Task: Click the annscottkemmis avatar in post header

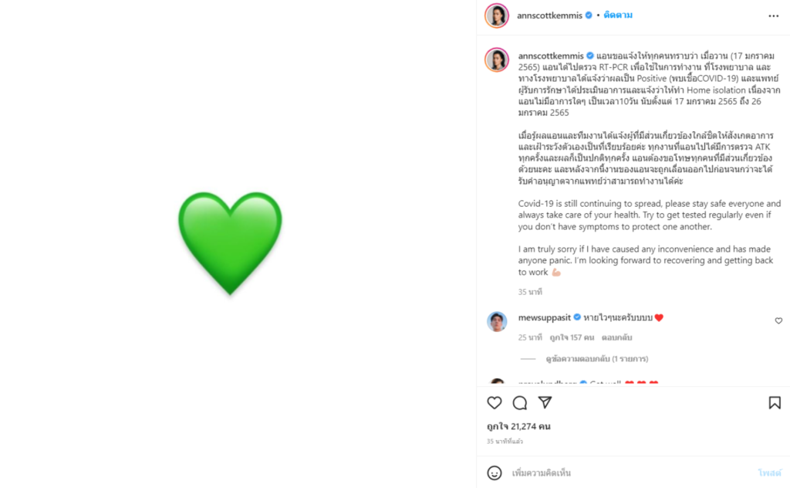Action: pyautogui.click(x=497, y=15)
